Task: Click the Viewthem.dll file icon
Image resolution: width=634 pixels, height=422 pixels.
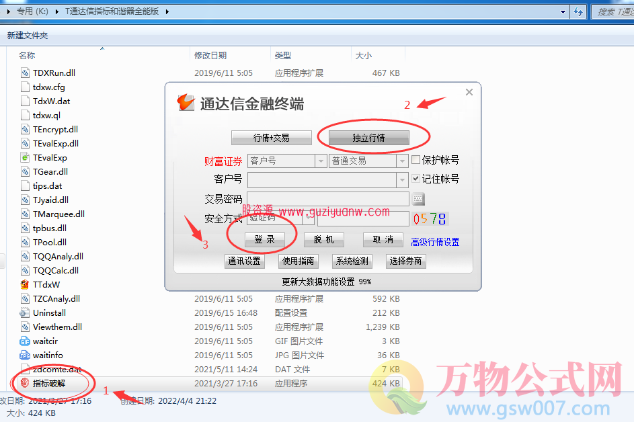Action: click(25, 327)
